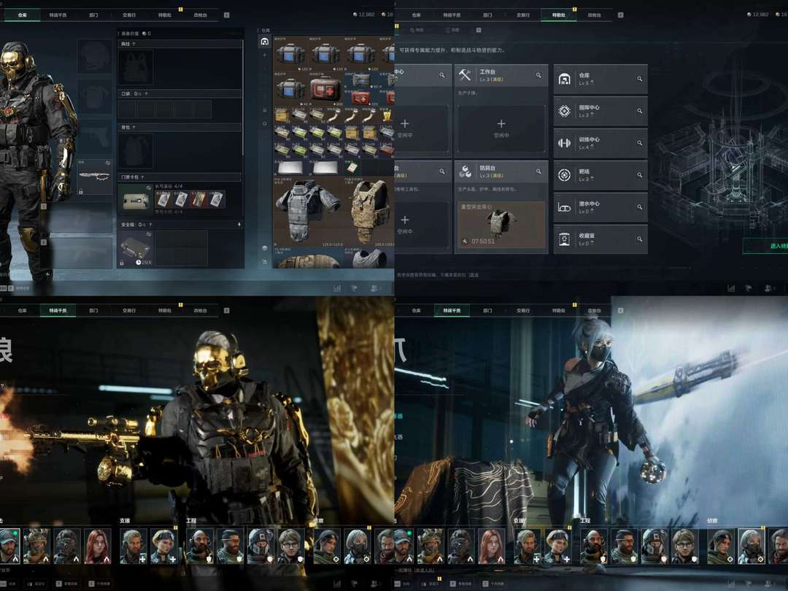Screen dimensions: 788x591
Task: Open the 潜水中心 diving goggles icon
Action: [x=564, y=207]
